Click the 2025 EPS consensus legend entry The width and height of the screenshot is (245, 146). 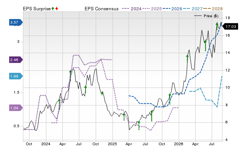click(x=152, y=9)
